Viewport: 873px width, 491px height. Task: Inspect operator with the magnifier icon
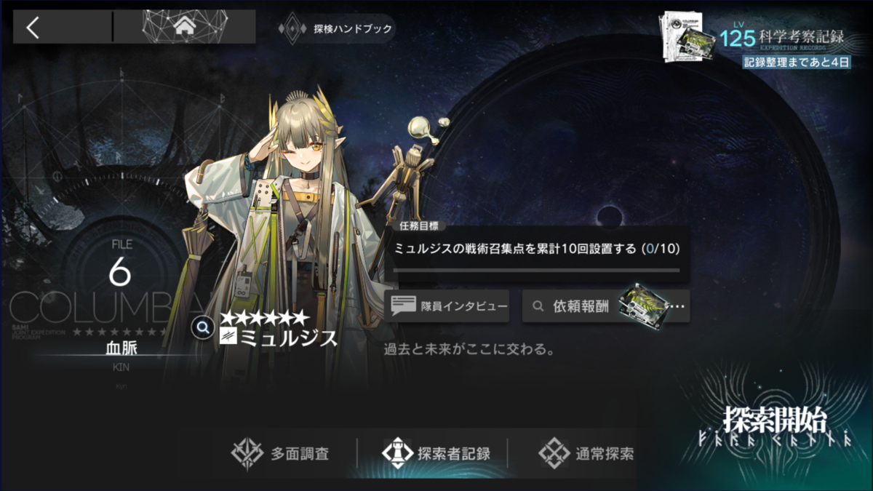point(202,327)
